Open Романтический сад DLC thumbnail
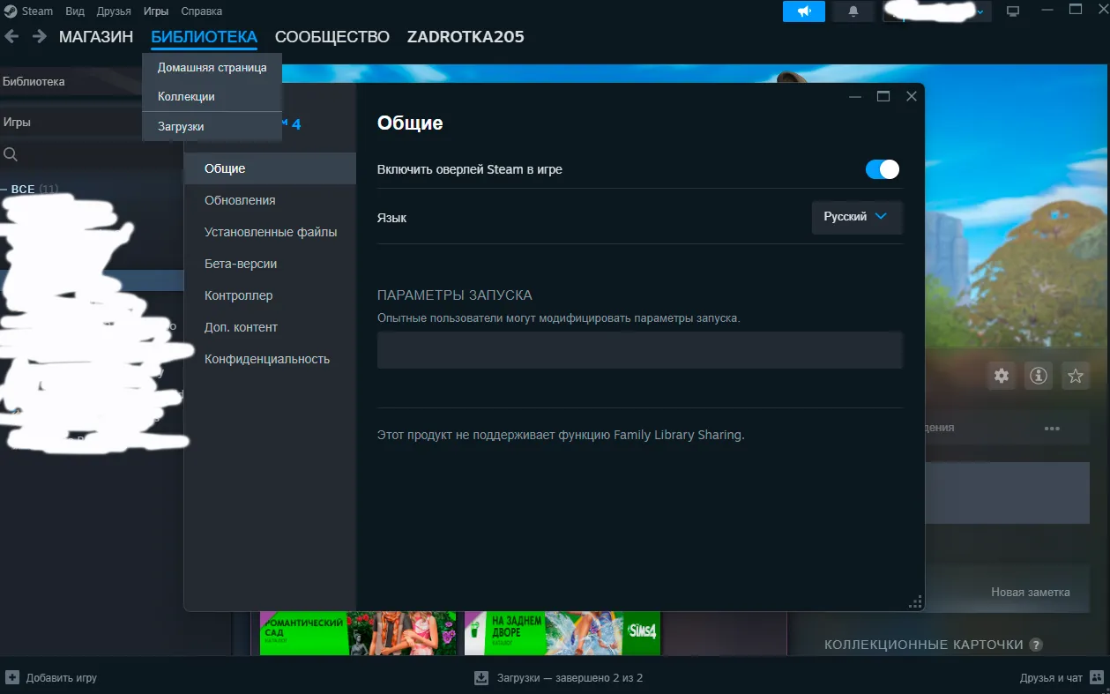The height and width of the screenshot is (694, 1110). [x=358, y=633]
